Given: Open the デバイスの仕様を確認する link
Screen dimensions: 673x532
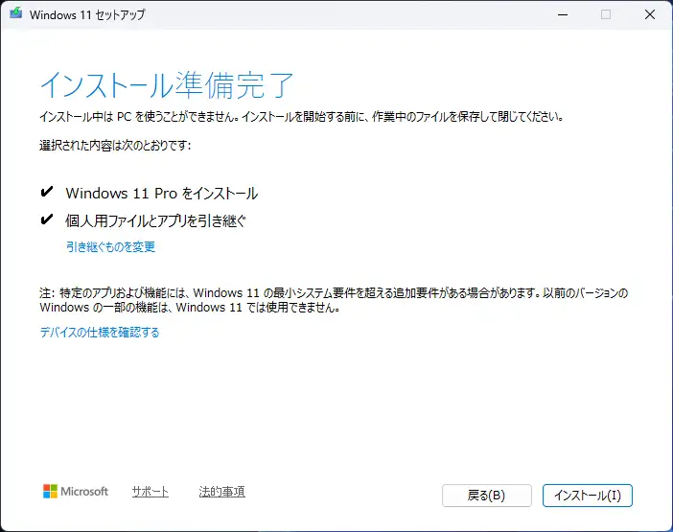Looking at the screenshot, I should (99, 333).
